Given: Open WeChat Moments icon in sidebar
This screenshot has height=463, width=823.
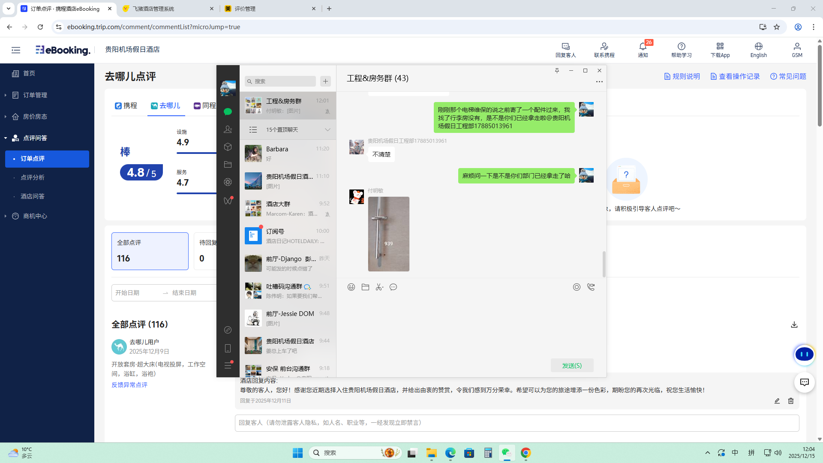Looking at the screenshot, I should tap(228, 182).
